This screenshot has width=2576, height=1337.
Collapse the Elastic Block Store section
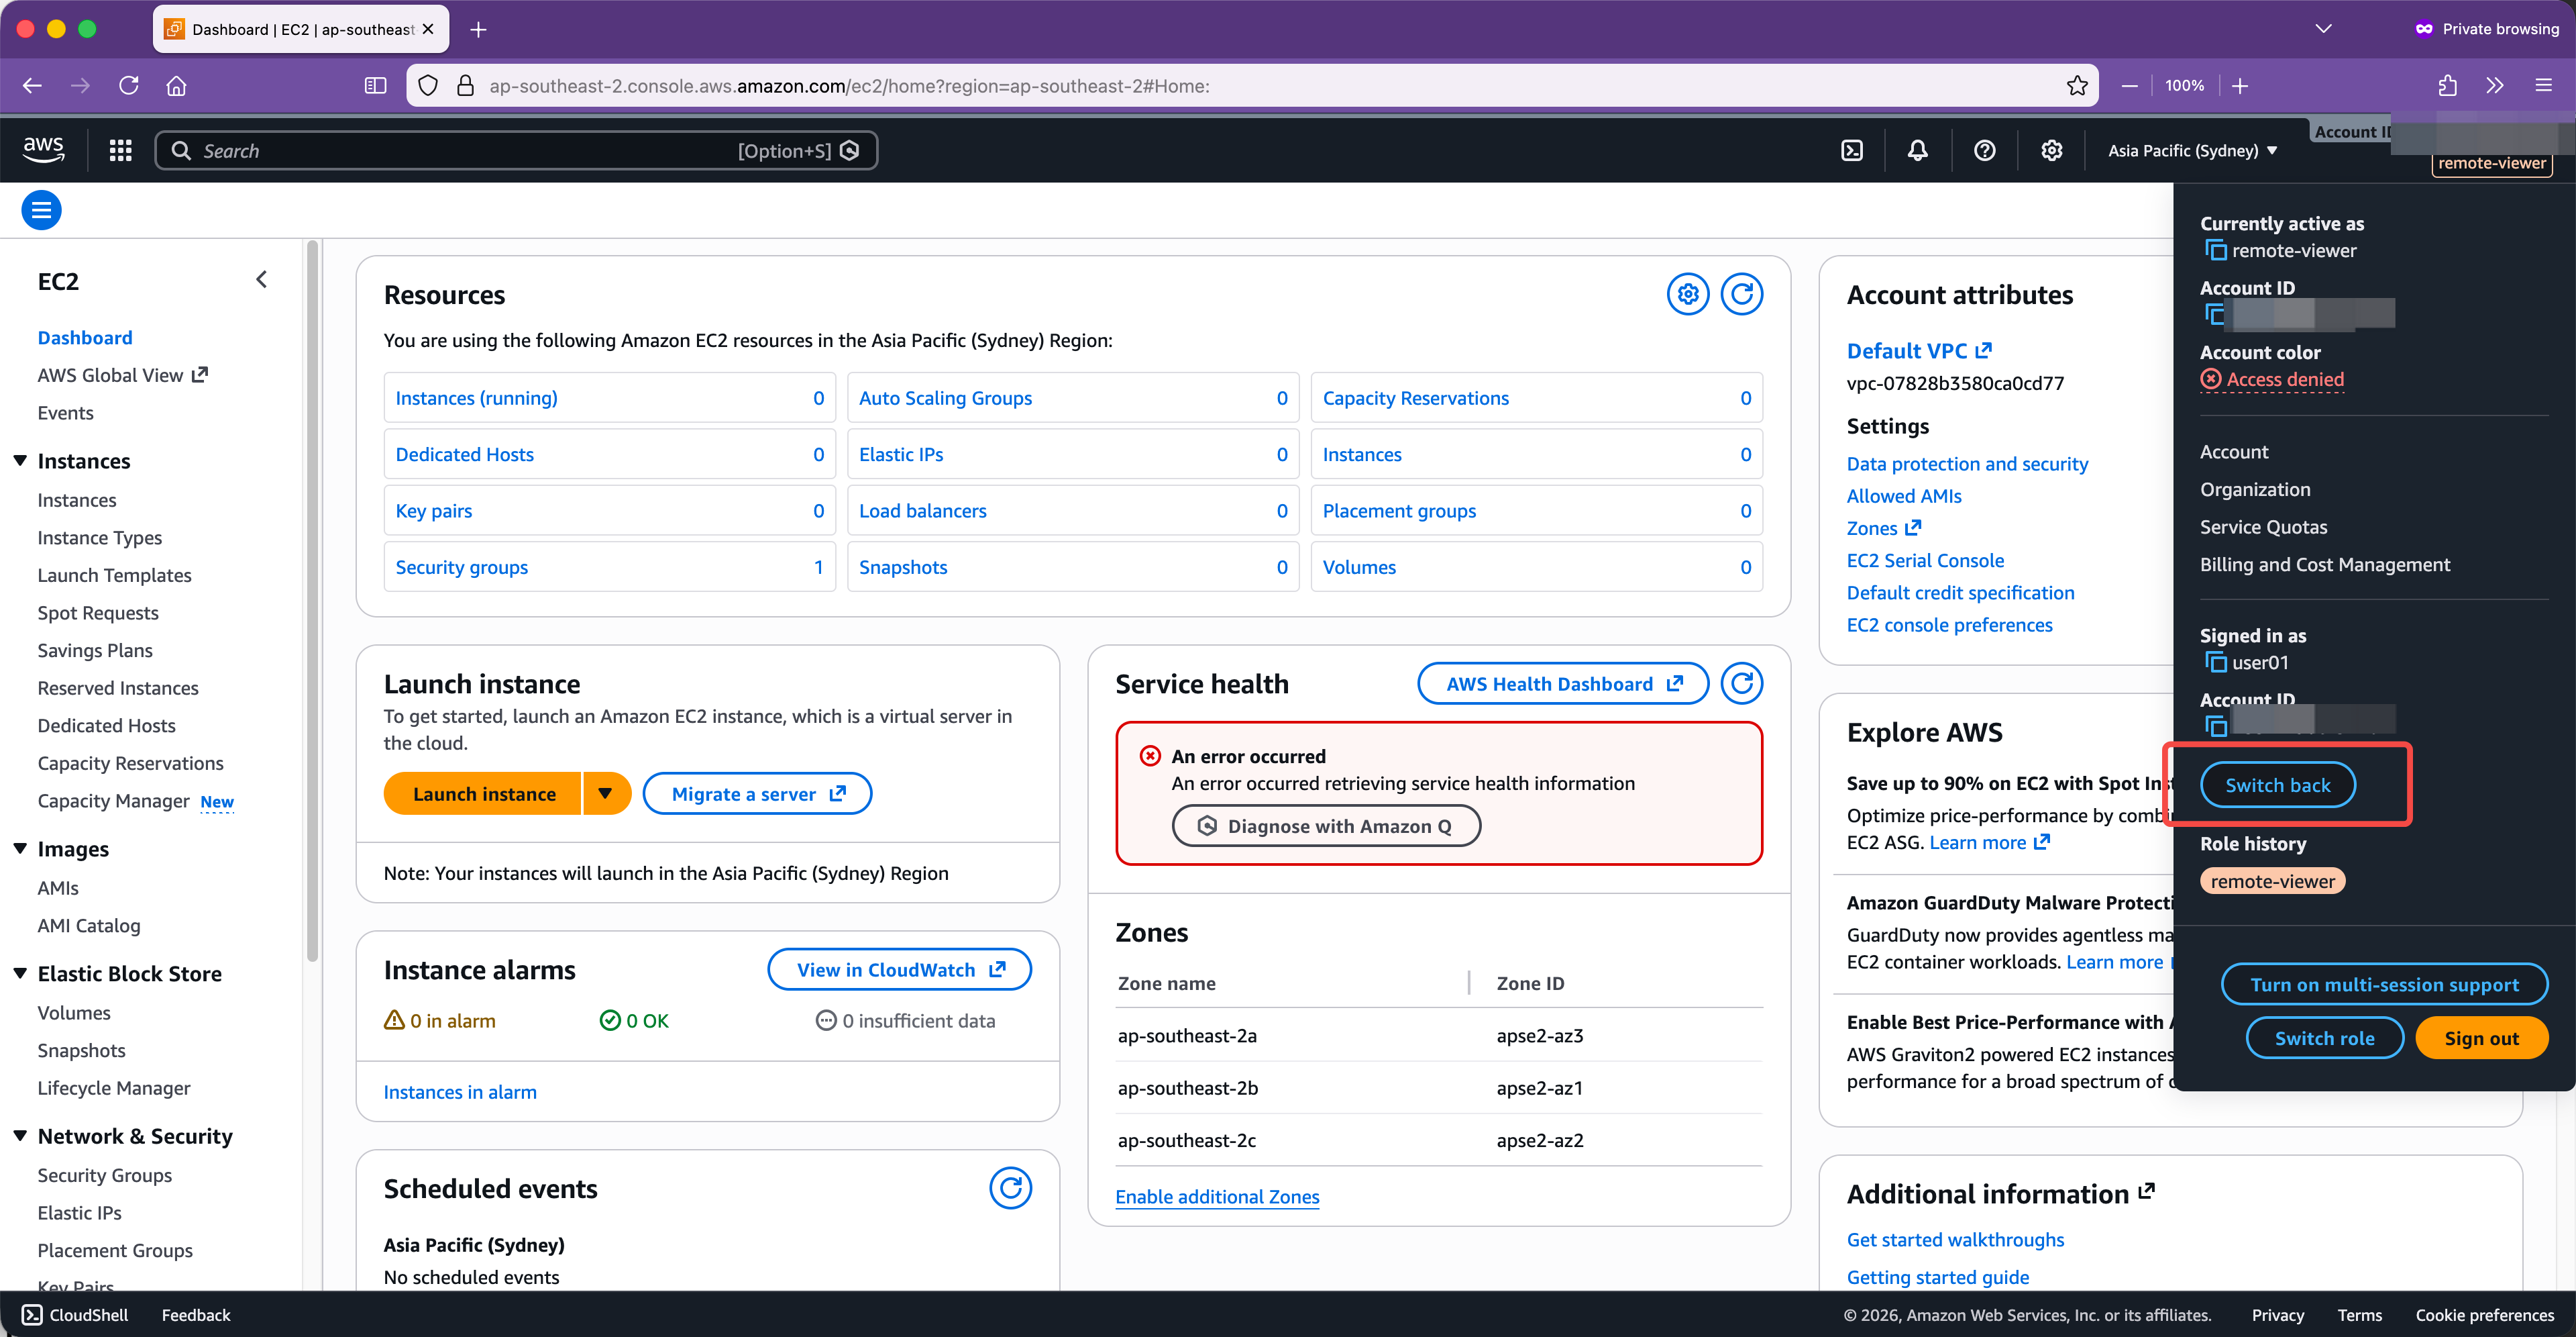(x=20, y=974)
